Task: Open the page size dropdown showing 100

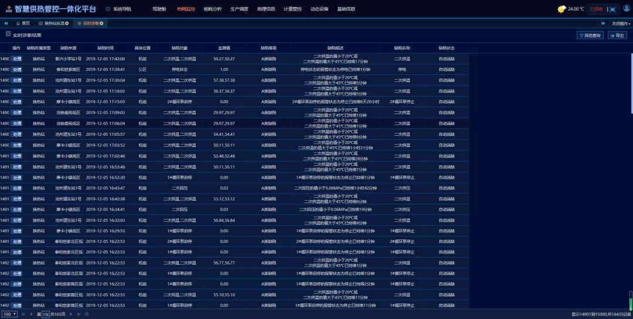Action: pyautogui.click(x=9, y=314)
